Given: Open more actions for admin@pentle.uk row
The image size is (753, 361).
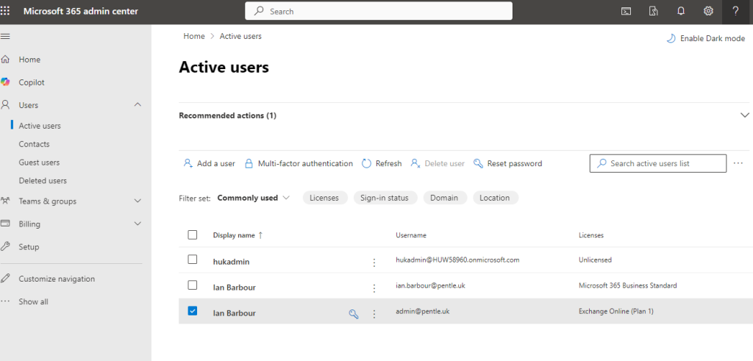Looking at the screenshot, I should click(x=374, y=314).
